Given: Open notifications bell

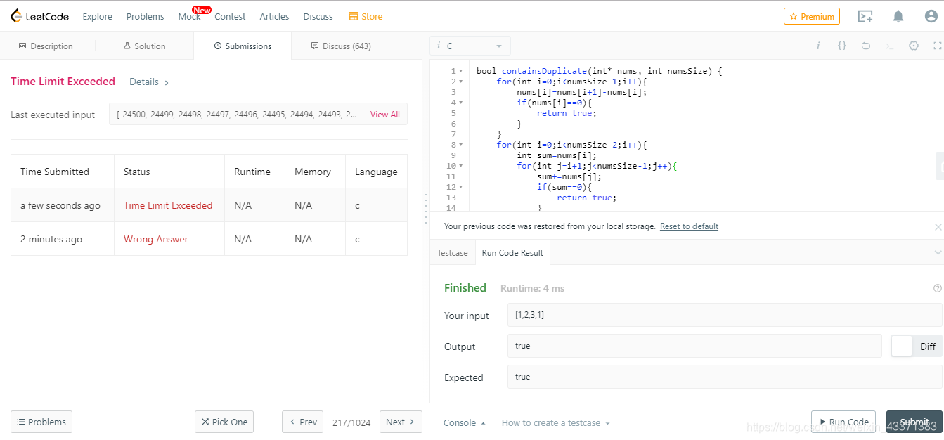Looking at the screenshot, I should (898, 16).
